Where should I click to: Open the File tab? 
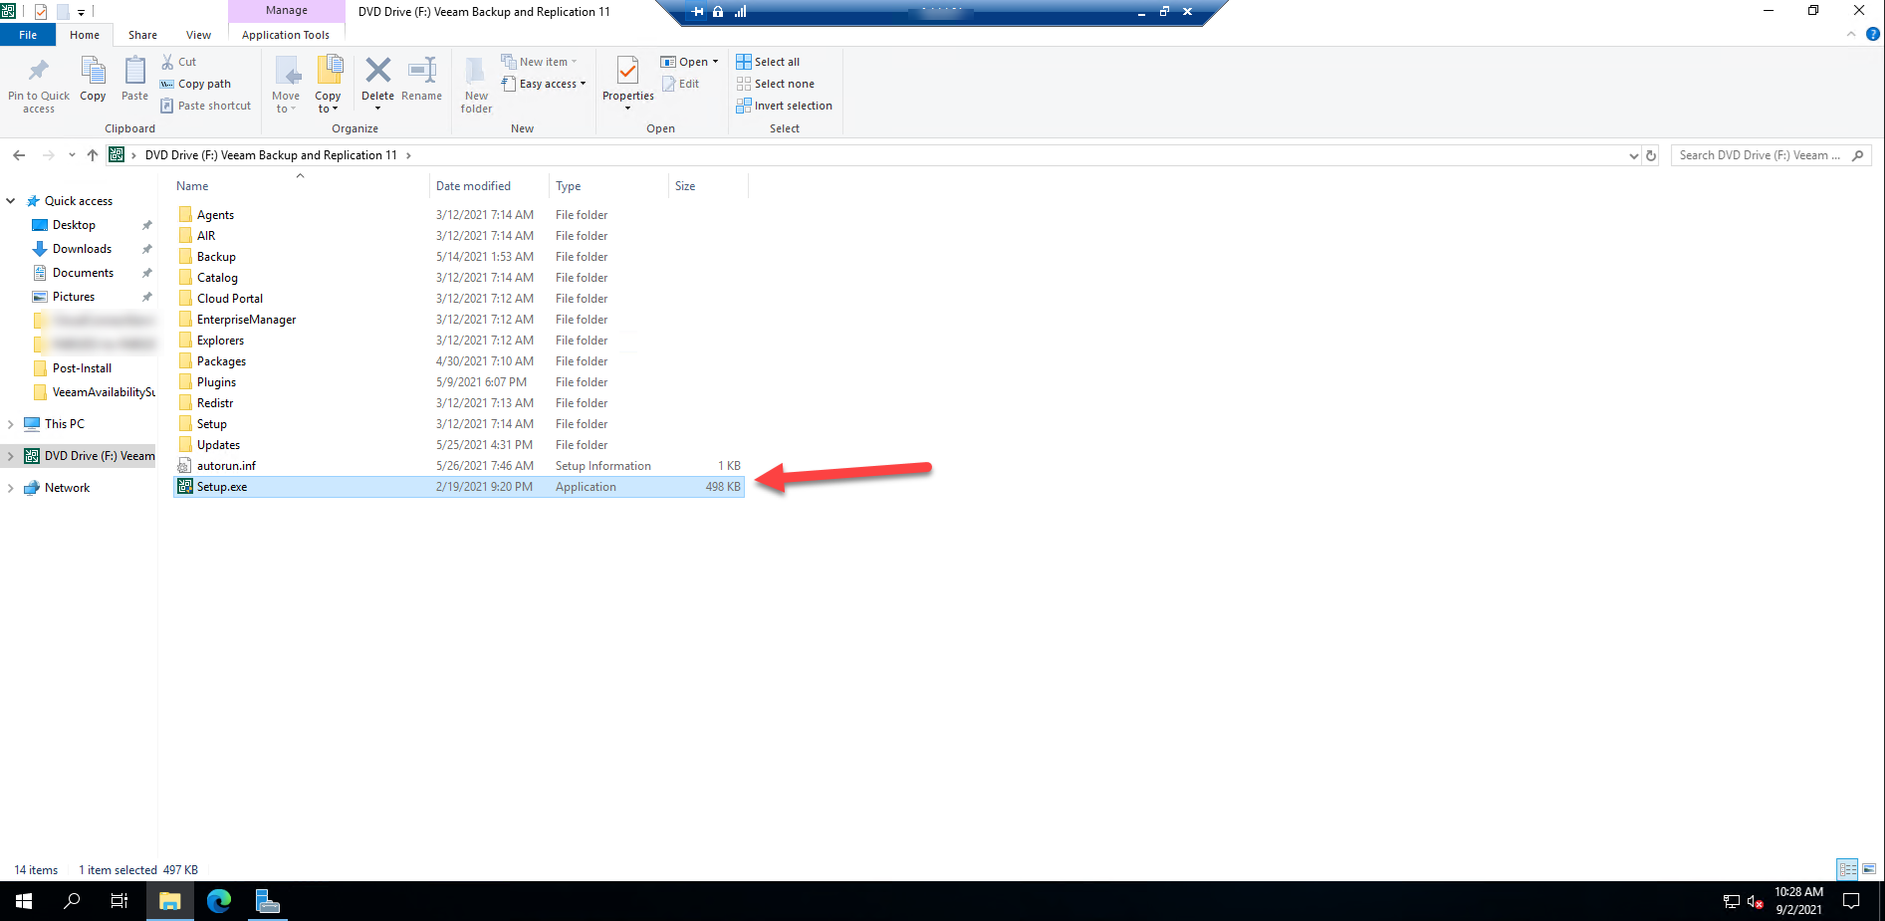click(x=28, y=35)
